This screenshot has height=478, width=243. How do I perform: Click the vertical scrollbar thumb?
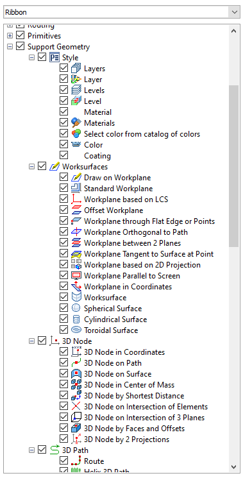(x=233, y=166)
